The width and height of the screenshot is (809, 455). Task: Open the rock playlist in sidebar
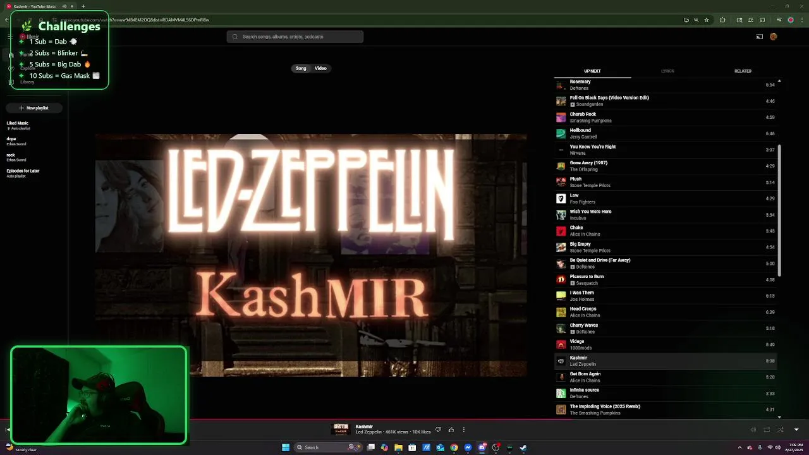[16, 157]
